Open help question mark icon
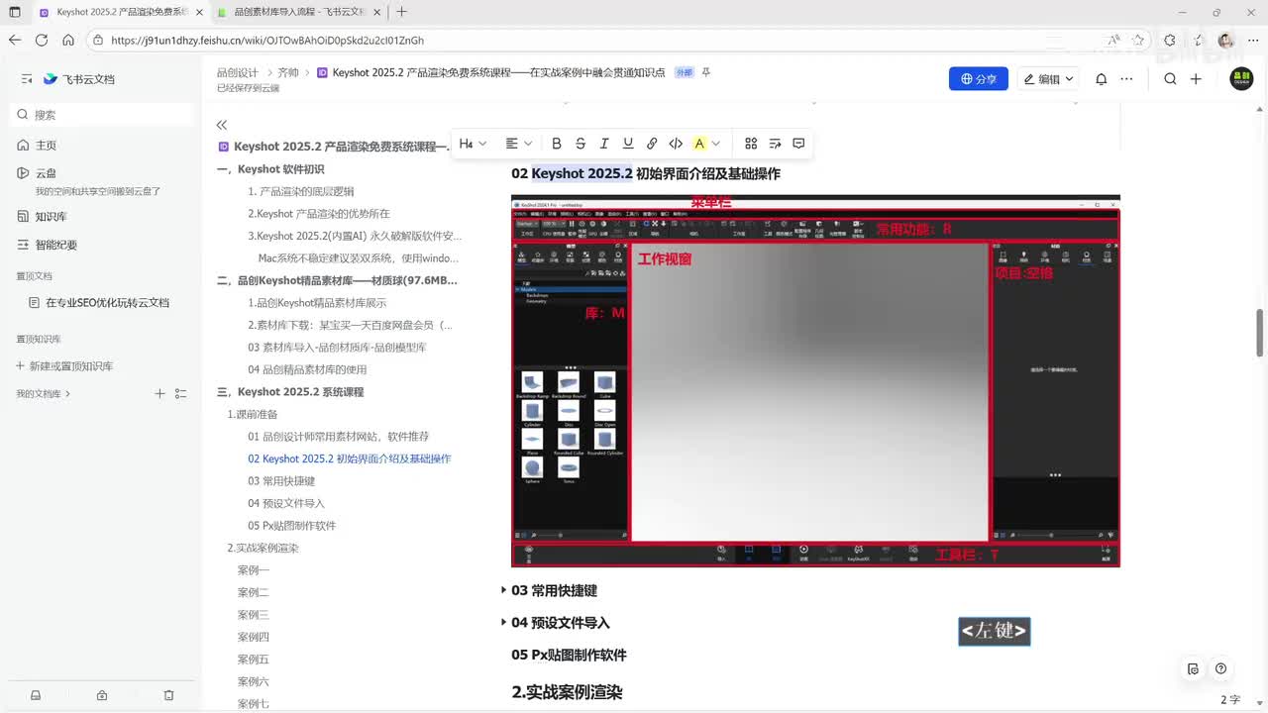 (x=1220, y=668)
